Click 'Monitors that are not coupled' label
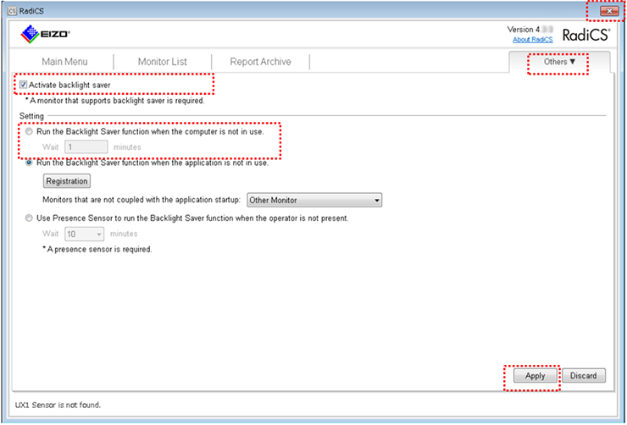 pos(141,200)
